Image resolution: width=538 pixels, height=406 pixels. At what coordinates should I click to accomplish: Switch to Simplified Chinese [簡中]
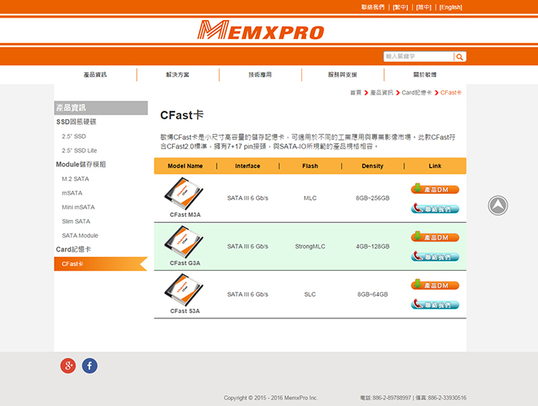[x=423, y=7]
